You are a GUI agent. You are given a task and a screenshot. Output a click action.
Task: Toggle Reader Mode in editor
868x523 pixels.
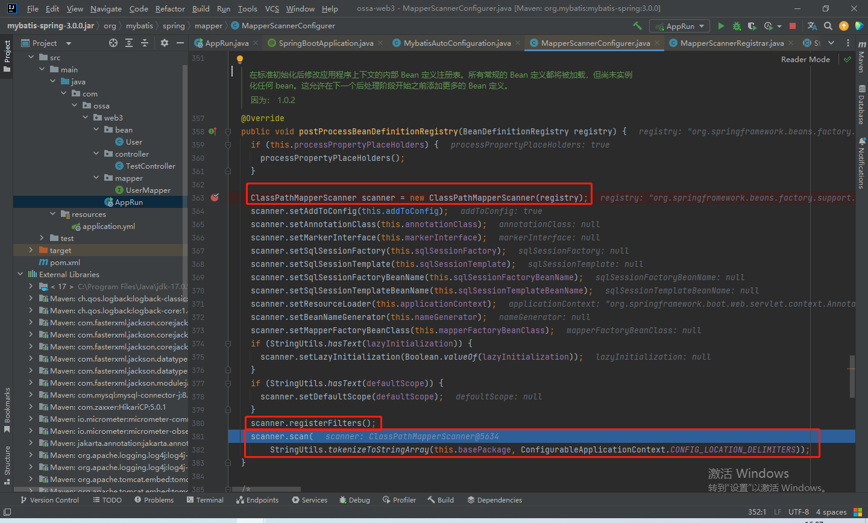(805, 59)
